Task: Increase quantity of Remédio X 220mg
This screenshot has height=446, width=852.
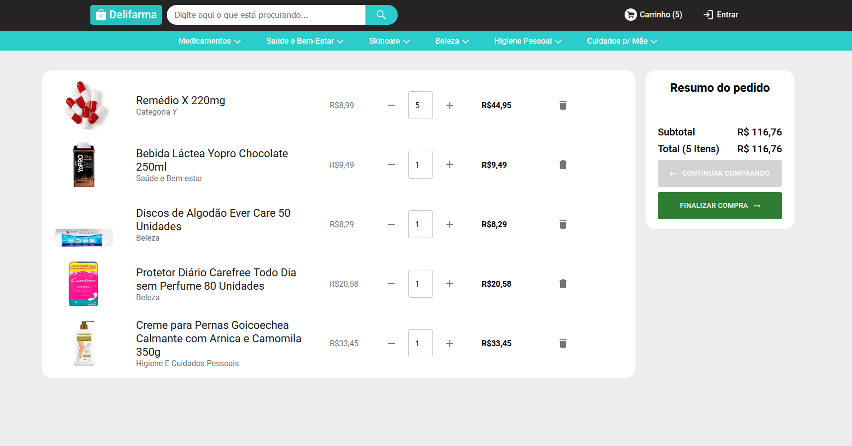Action: [x=450, y=105]
